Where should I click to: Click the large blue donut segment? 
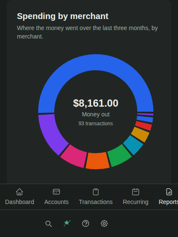tap(96, 62)
